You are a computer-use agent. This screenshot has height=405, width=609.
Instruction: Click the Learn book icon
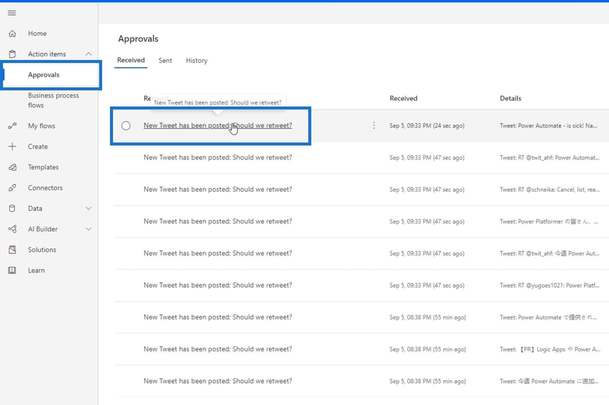[x=12, y=270]
